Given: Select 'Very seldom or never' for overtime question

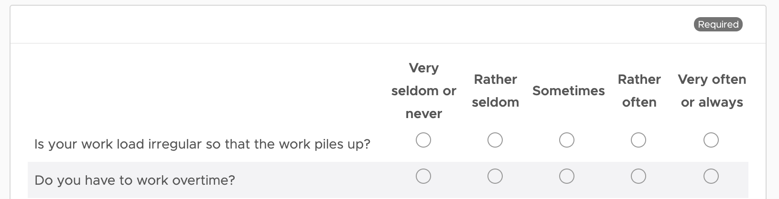Looking at the screenshot, I should pyautogui.click(x=423, y=176).
